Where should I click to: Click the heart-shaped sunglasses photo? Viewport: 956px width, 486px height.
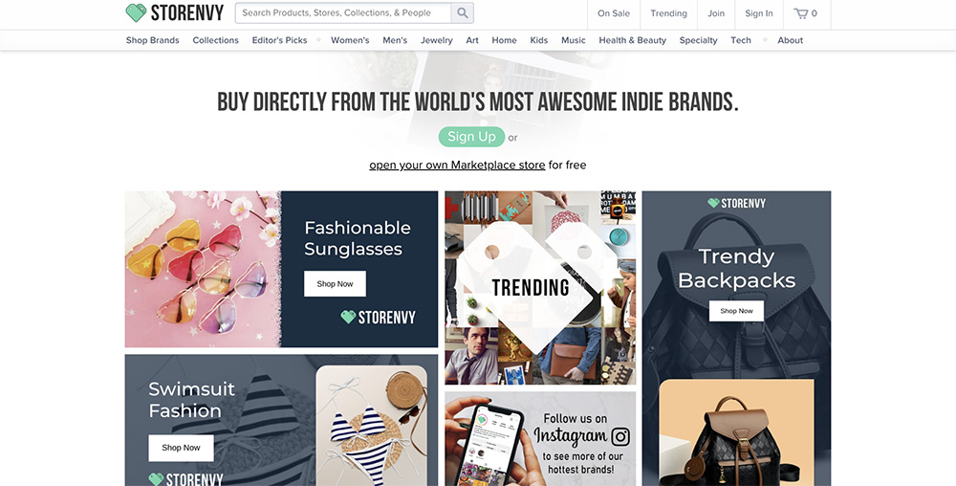[203, 270]
